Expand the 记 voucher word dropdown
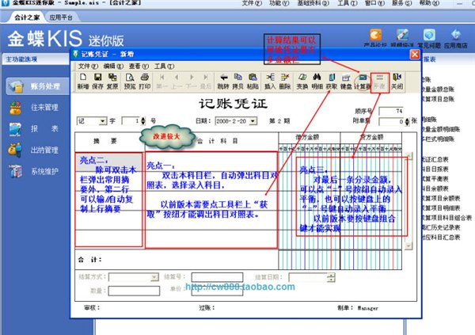 pyautogui.click(x=103, y=121)
